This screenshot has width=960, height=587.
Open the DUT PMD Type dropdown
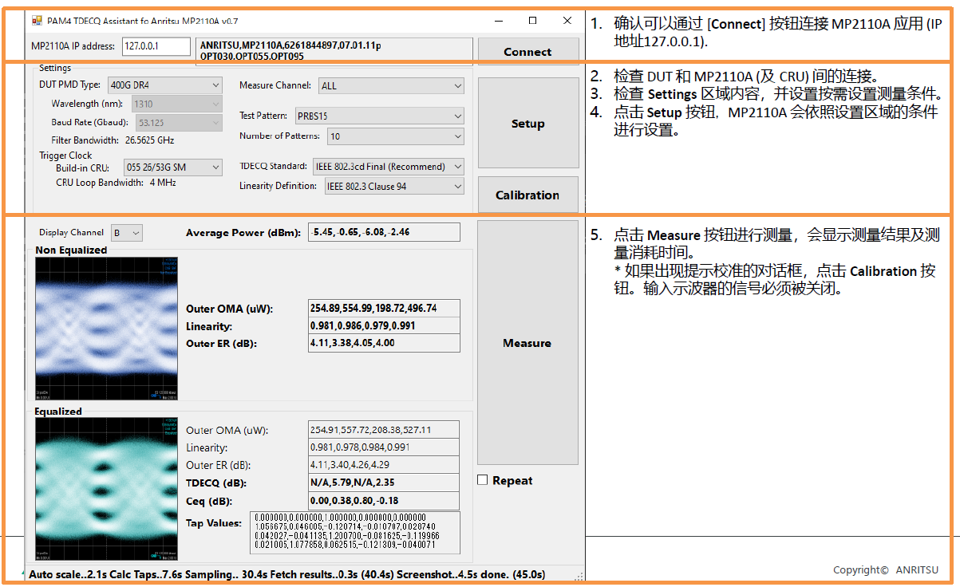[x=164, y=85]
